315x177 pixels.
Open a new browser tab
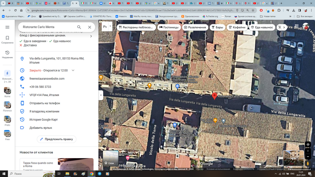(x=281, y=3)
